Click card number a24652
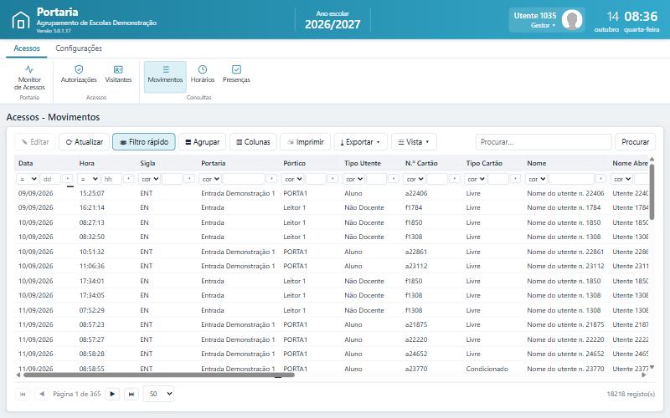 [415, 354]
